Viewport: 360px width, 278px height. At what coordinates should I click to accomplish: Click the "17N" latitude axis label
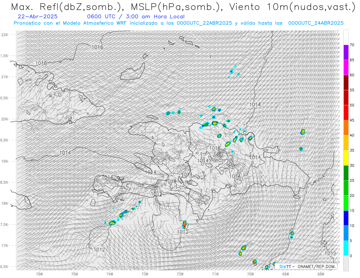pos(5,246)
